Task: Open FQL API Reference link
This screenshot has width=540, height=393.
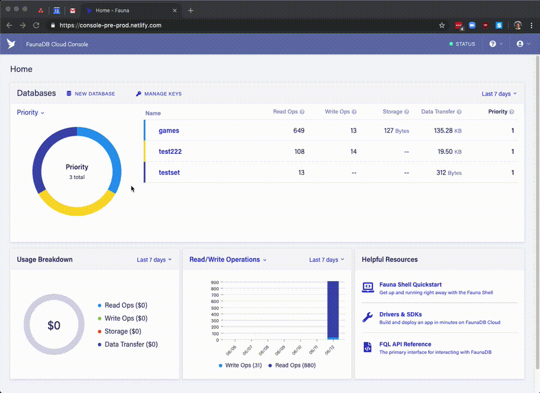Action: 405,344
